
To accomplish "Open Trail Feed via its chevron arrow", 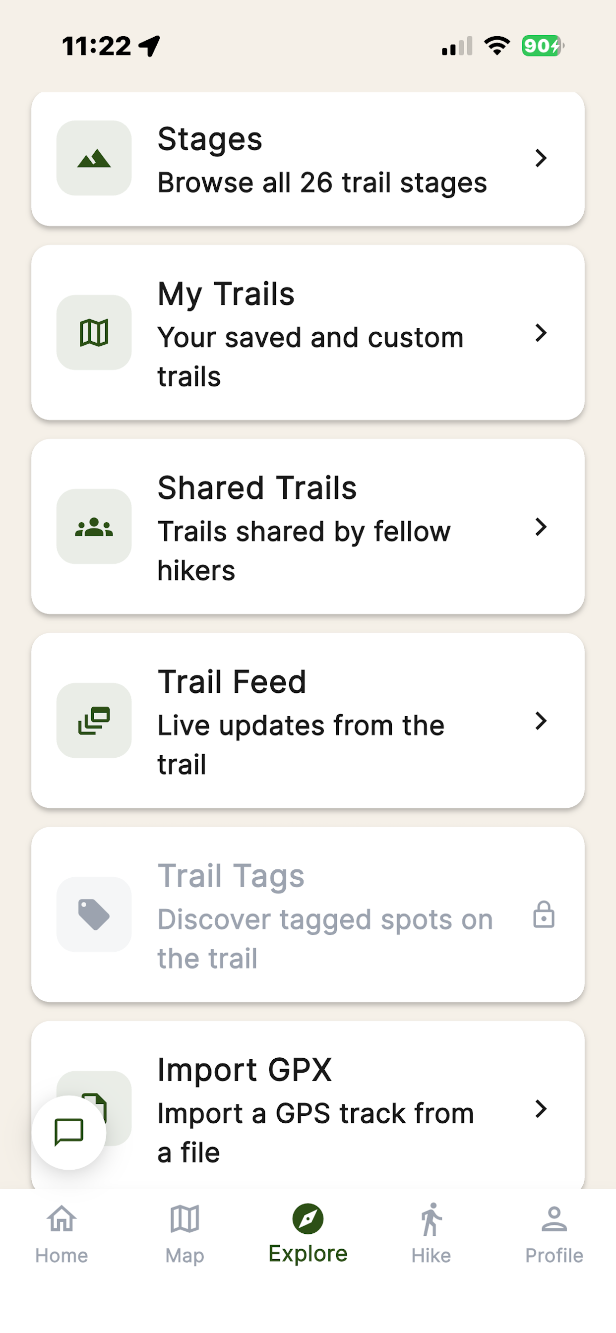I will click(541, 721).
